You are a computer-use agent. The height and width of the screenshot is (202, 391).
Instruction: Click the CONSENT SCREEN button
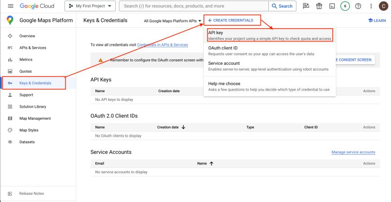[355, 60]
